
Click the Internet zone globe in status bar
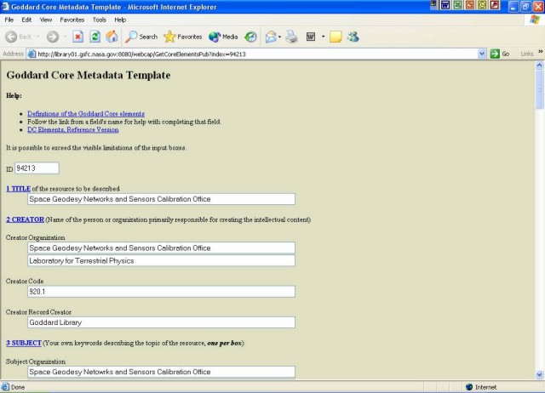pyautogui.click(x=469, y=387)
